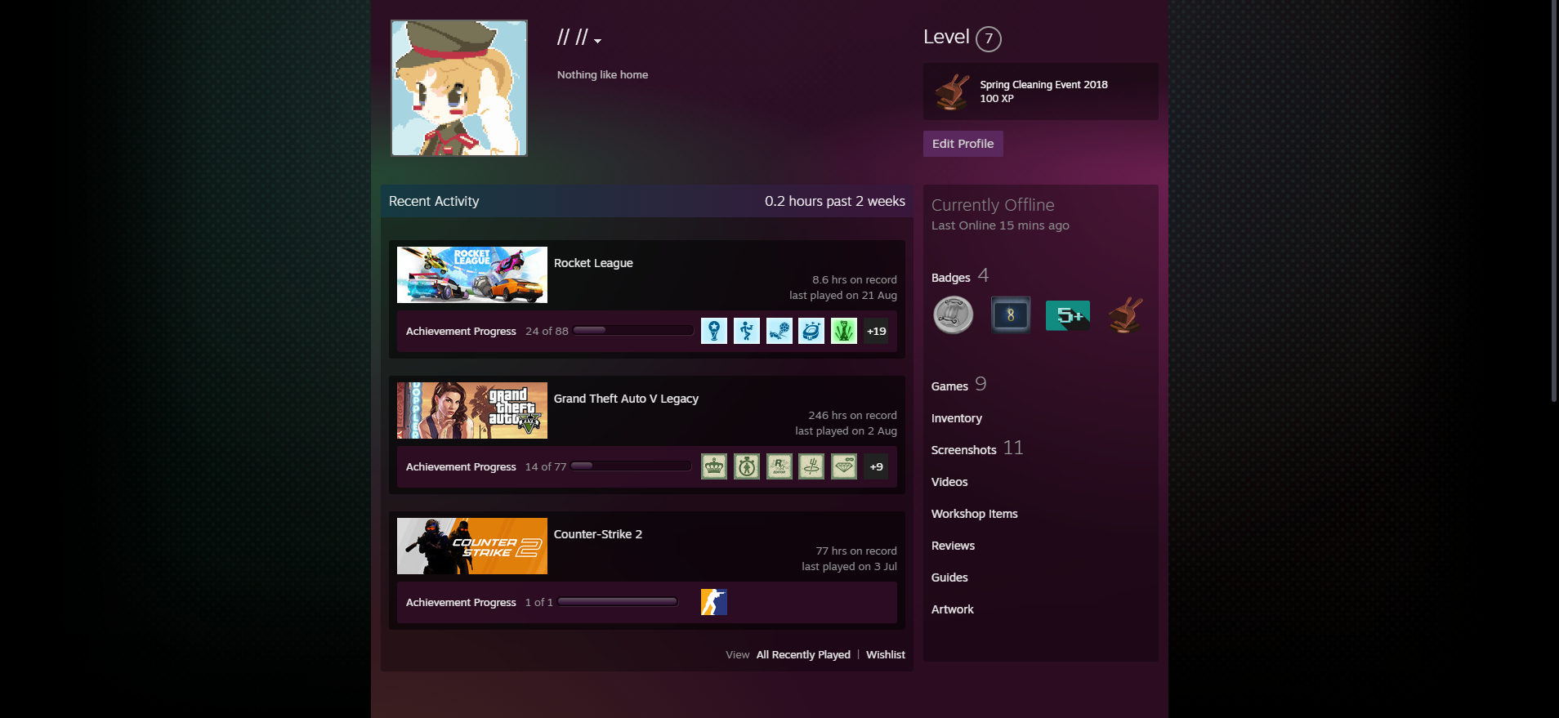The height and width of the screenshot is (718, 1559).
Task: Open the Wishlist link
Action: [886, 655]
